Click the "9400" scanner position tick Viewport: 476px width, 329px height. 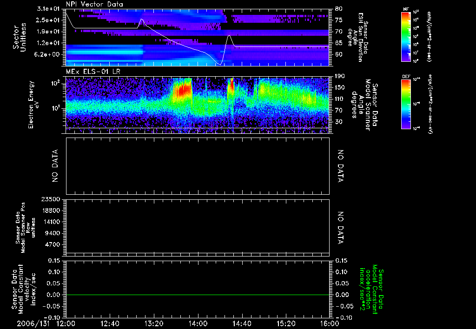(x=53, y=233)
